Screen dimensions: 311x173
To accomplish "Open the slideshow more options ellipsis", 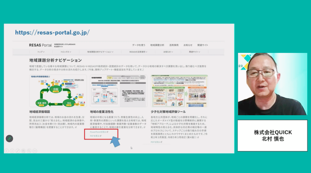I will pos(35,151).
